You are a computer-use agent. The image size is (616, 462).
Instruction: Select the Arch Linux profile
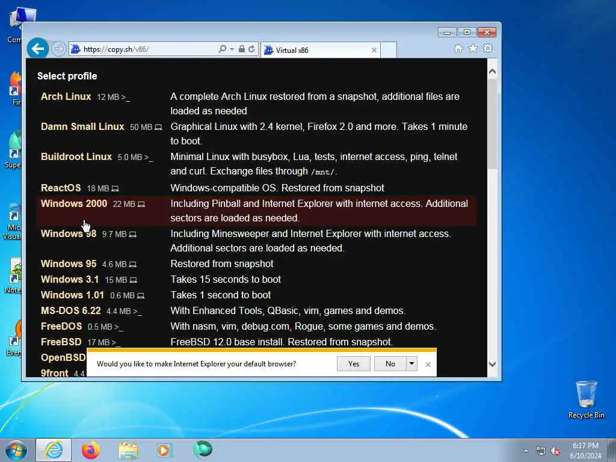pyautogui.click(x=66, y=96)
